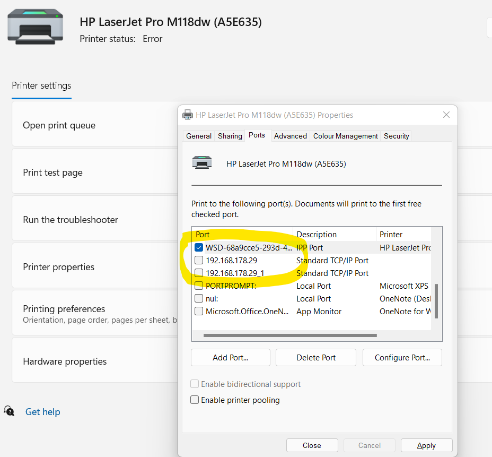Check the 192.168.178.29_1 port checkbox

coord(200,273)
